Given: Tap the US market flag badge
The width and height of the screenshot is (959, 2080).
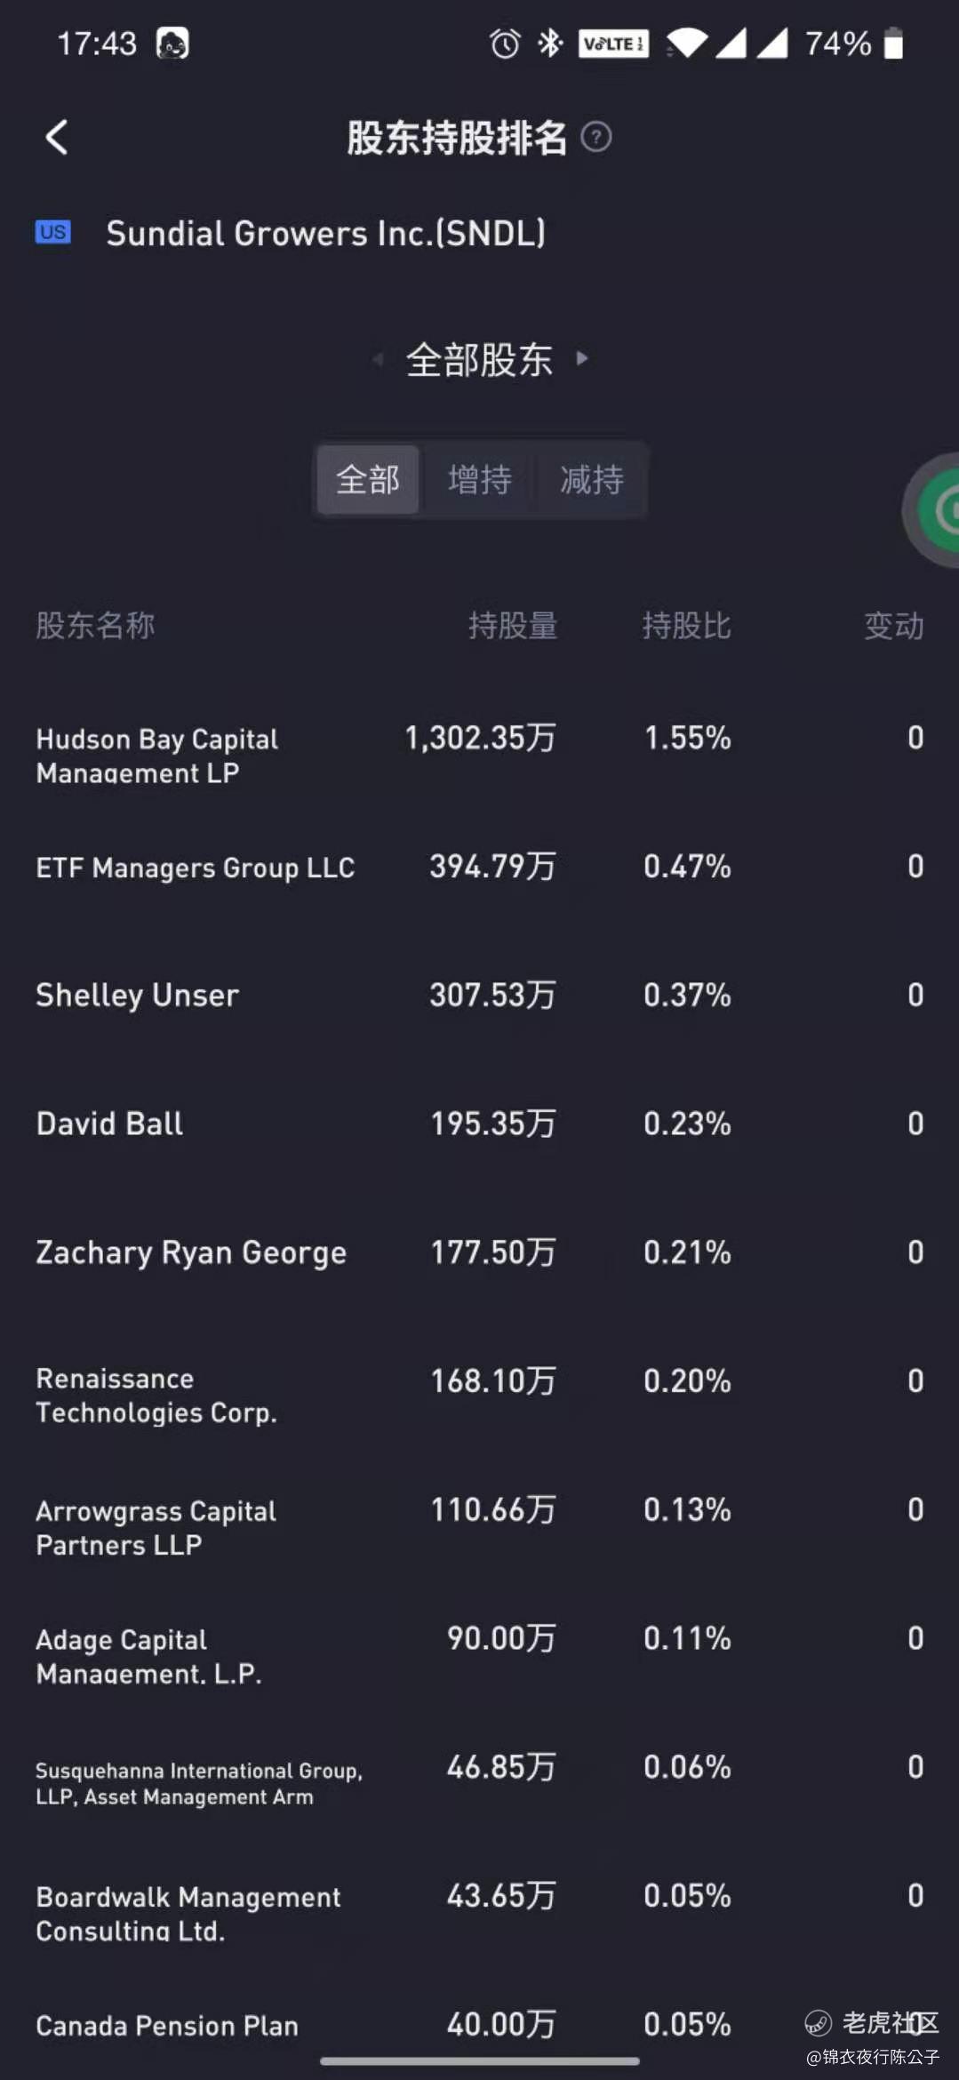Looking at the screenshot, I should [x=53, y=232].
